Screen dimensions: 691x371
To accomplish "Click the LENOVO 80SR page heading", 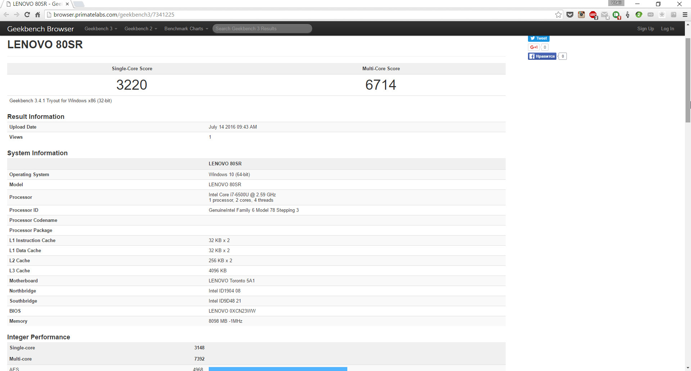I will [x=45, y=45].
